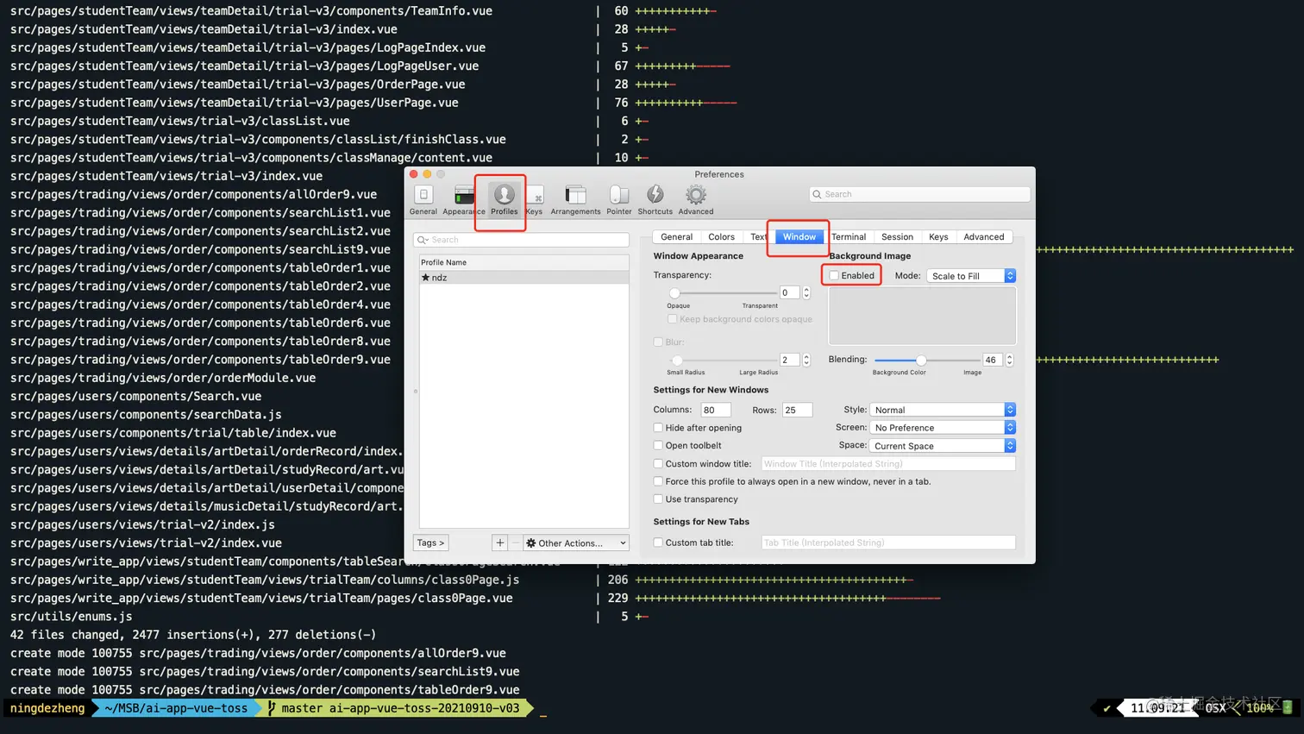This screenshot has height=734, width=1304.
Task: Switch to the Text tab
Action: click(758, 237)
